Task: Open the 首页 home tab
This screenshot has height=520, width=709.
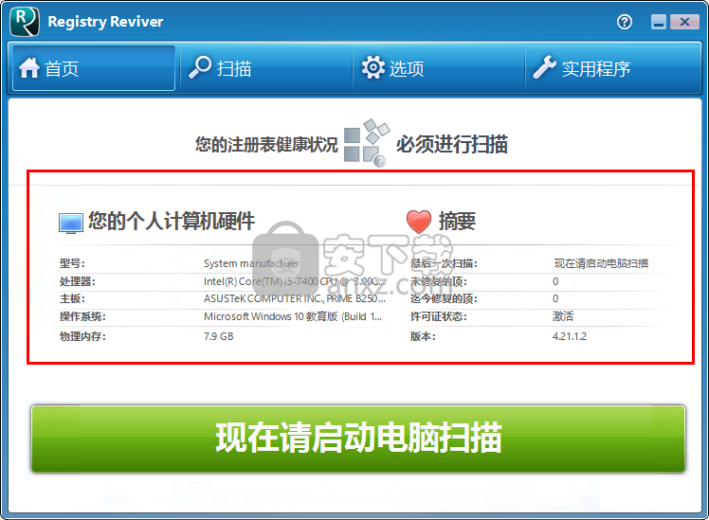Action: coord(94,68)
